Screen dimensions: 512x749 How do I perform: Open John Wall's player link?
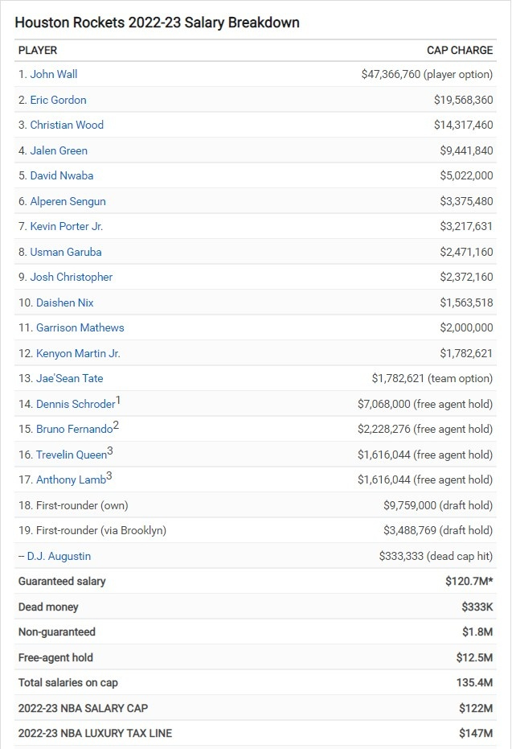click(54, 74)
